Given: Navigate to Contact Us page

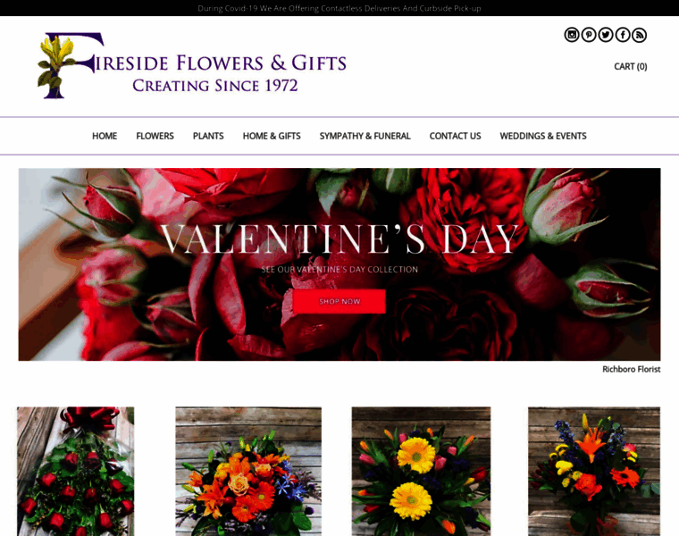Looking at the screenshot, I should 455,136.
